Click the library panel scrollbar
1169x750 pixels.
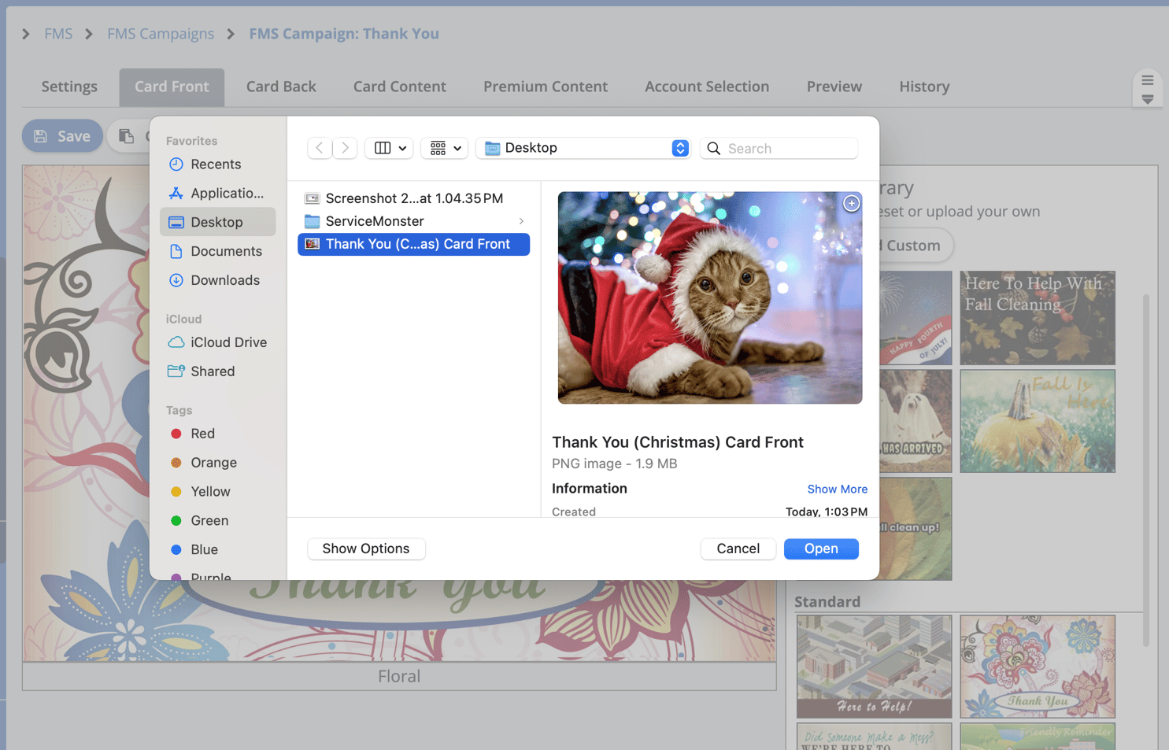pyautogui.click(x=1146, y=472)
